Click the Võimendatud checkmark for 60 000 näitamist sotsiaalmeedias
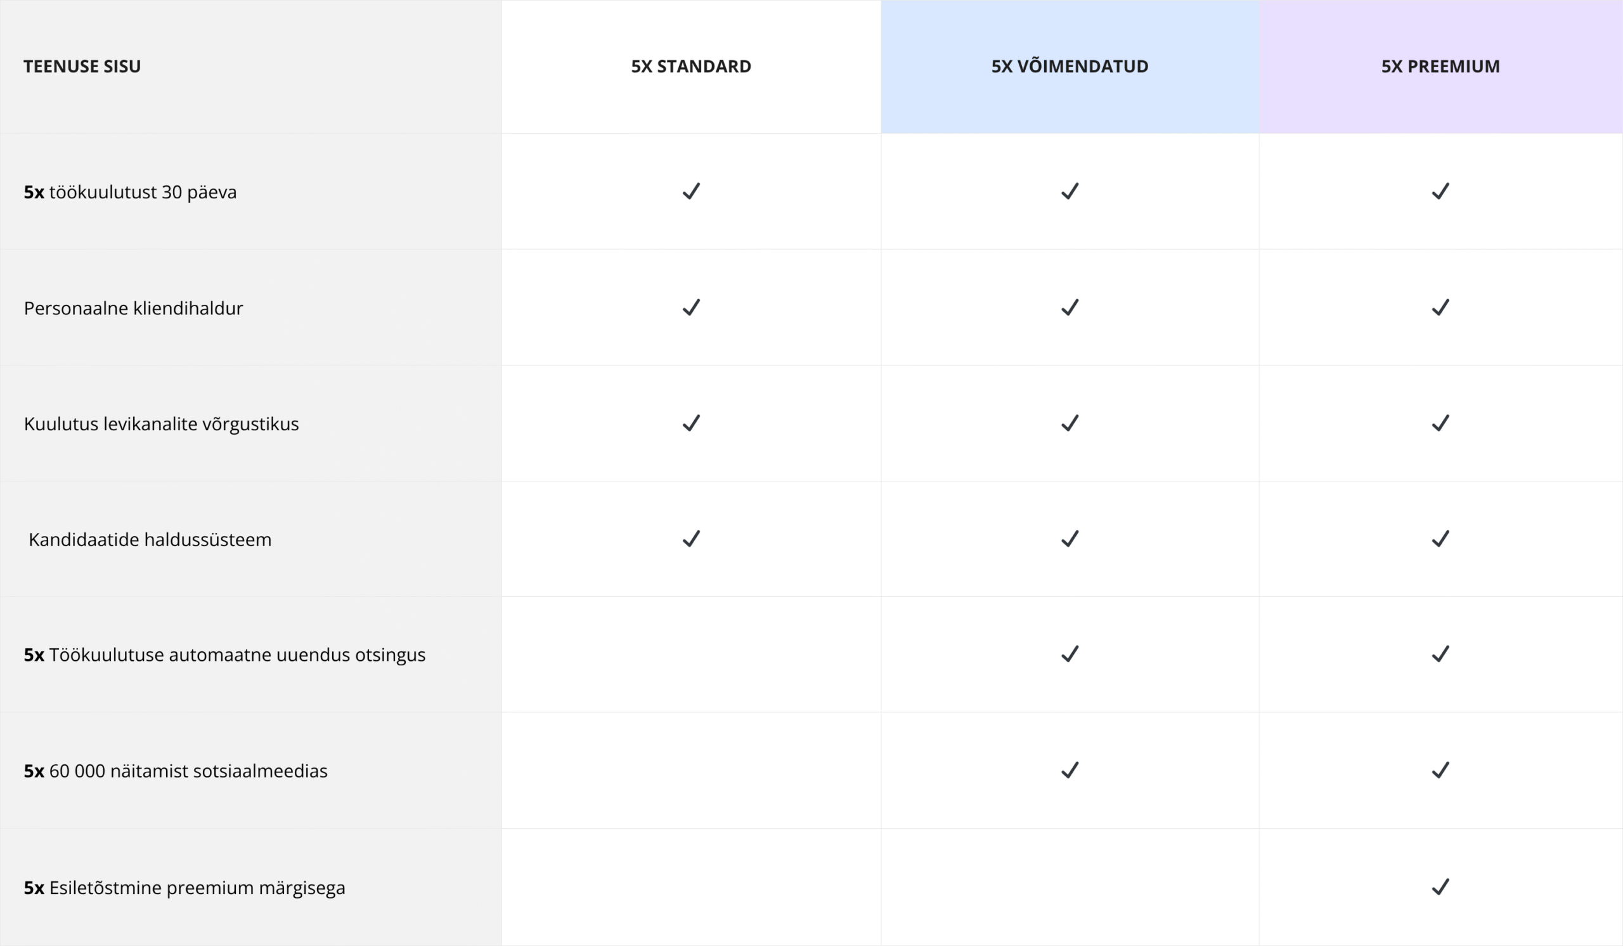Screen dimensions: 1623x946 coord(1070,770)
